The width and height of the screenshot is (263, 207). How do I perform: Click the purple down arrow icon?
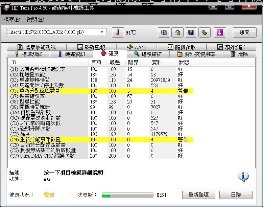[x=220, y=32]
